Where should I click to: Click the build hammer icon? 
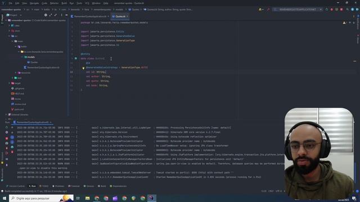pos(268,10)
